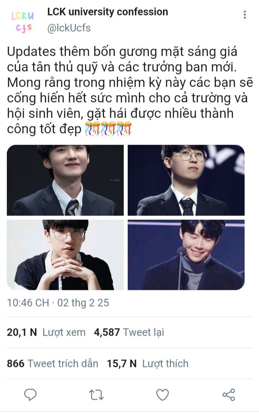Like the tweet with heart icon
259x413 pixels.
tap(162, 395)
